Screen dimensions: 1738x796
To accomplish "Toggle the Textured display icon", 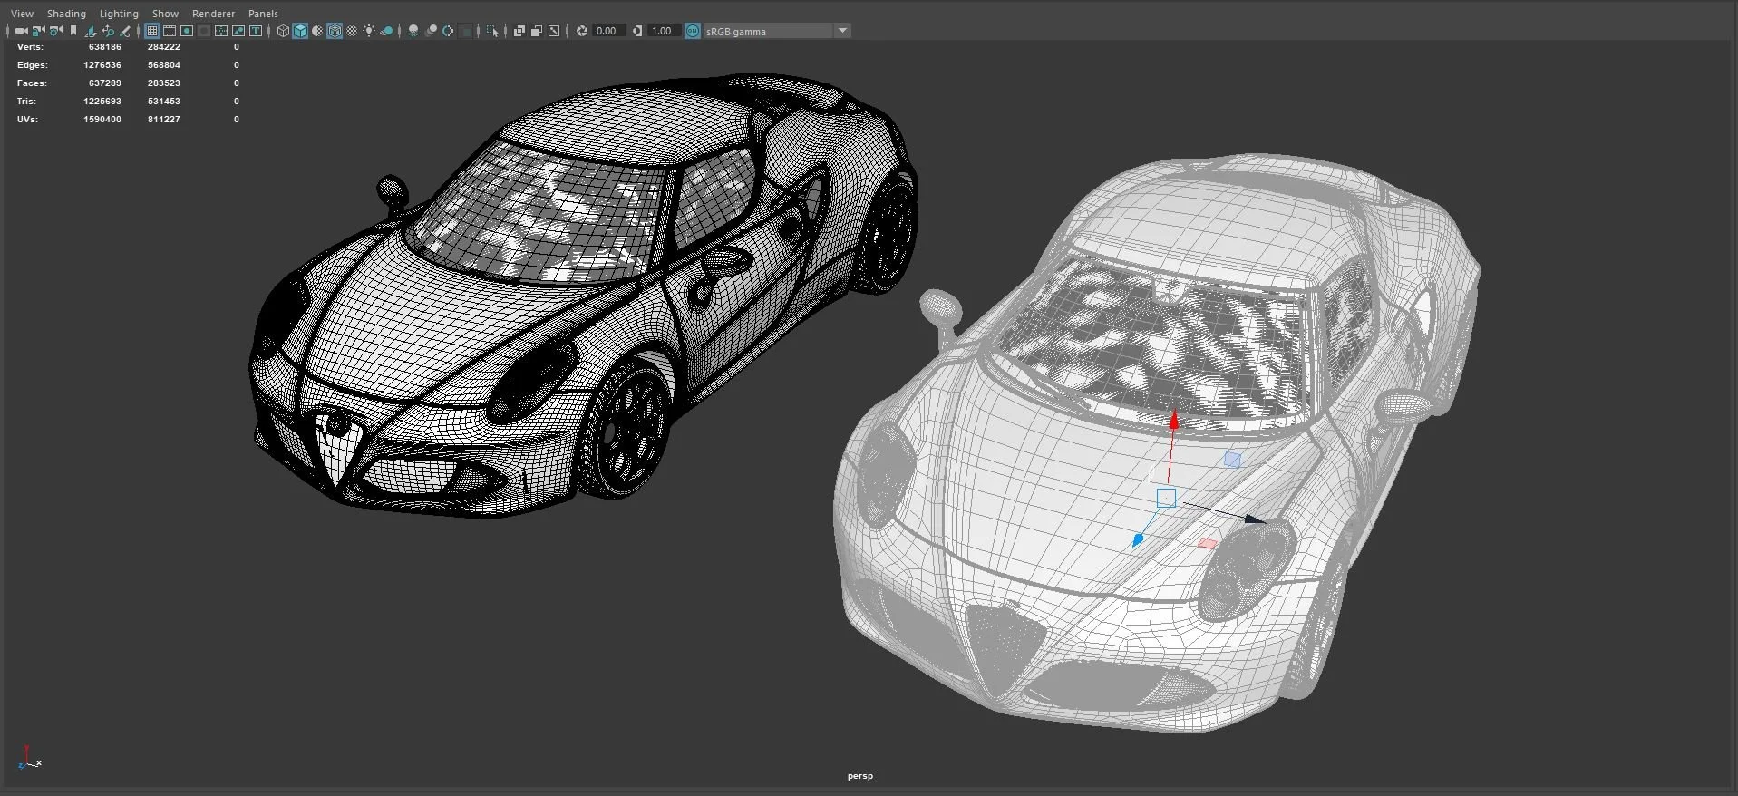I will 352,31.
